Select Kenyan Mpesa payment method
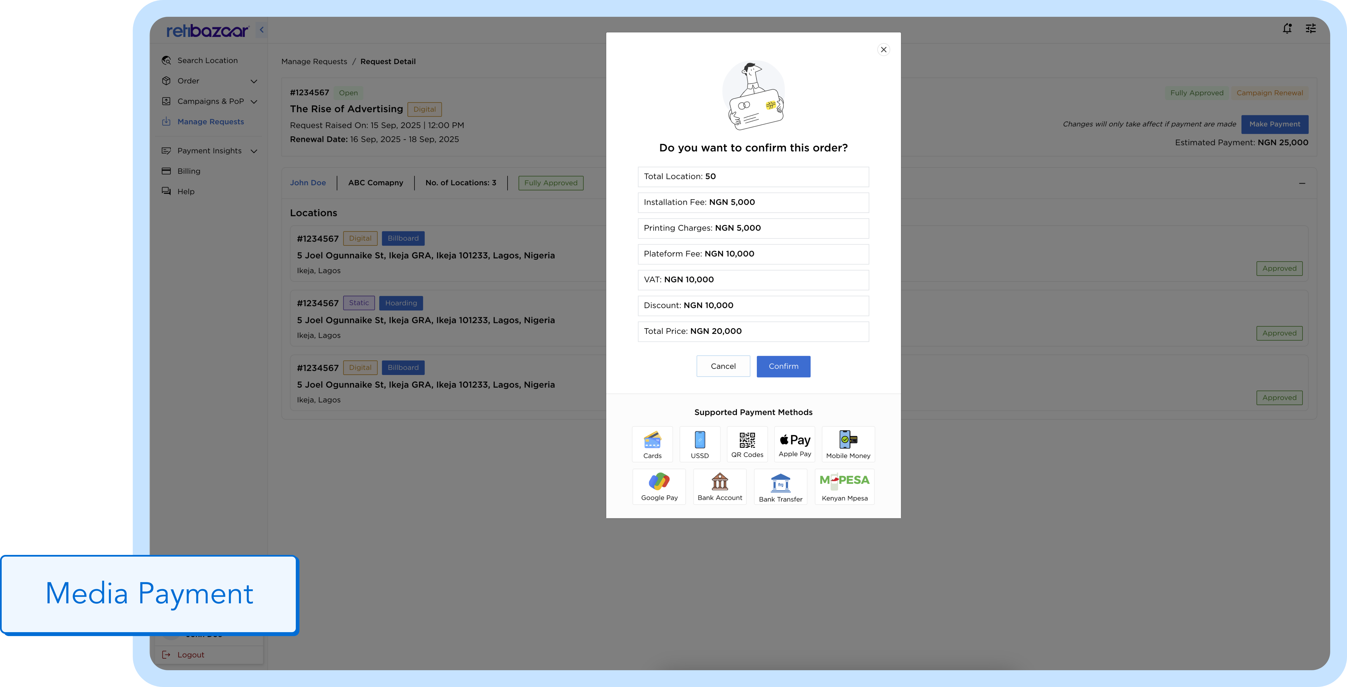1347x687 pixels. click(x=845, y=487)
